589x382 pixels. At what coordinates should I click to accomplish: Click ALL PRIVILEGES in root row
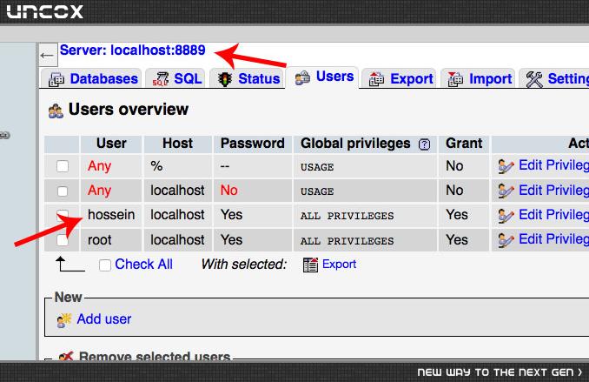pos(347,241)
